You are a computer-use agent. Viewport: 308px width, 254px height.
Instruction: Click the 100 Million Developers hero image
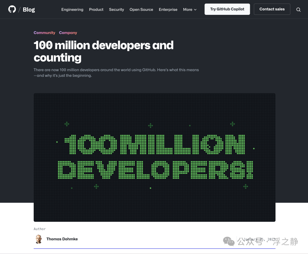pyautogui.click(x=155, y=158)
